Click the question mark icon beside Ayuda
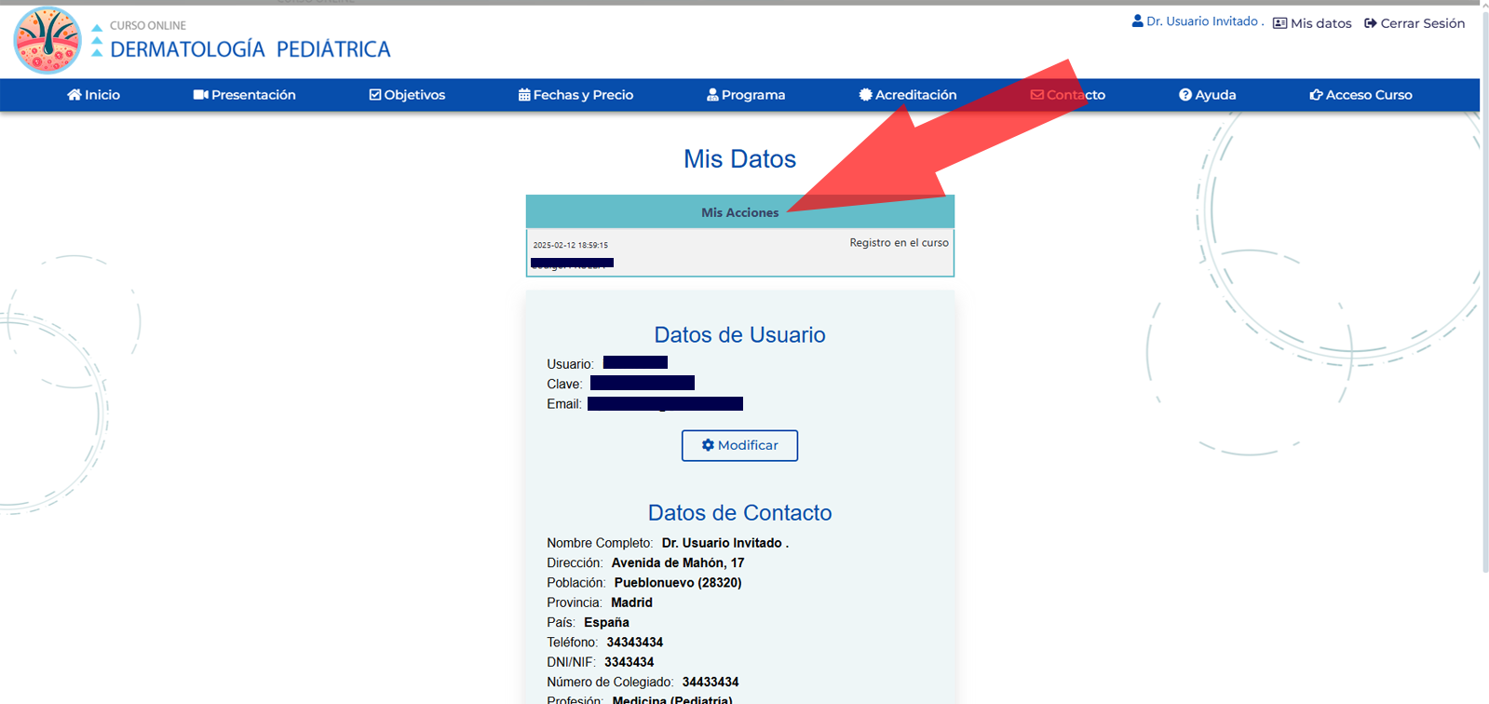This screenshot has height=704, width=1489. click(1185, 95)
